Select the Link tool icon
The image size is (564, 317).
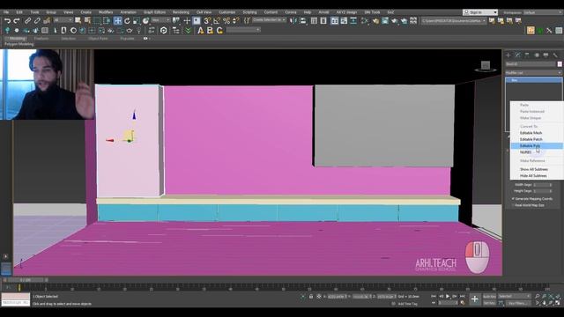coord(27,21)
